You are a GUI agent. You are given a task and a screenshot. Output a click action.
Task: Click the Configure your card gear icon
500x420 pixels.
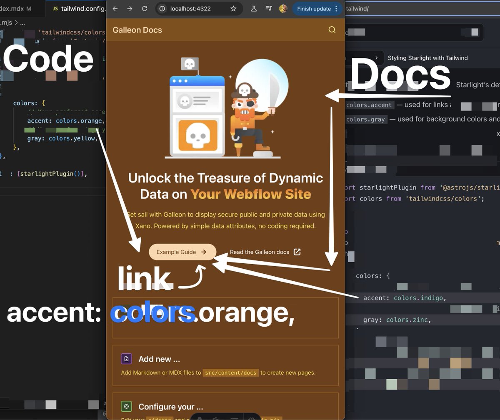coord(127,407)
